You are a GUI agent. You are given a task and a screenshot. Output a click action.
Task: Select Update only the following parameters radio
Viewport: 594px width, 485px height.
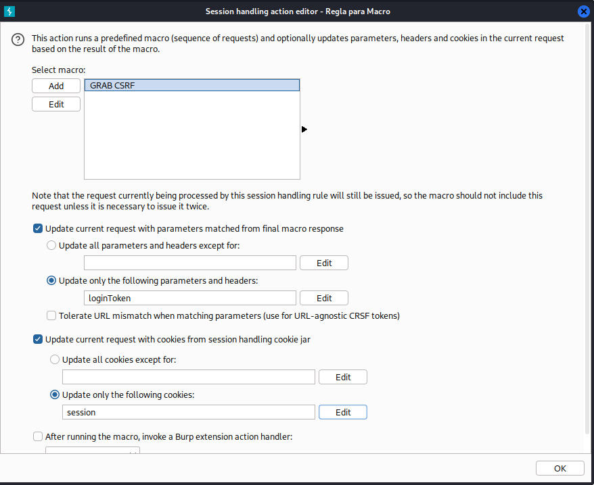coord(51,281)
